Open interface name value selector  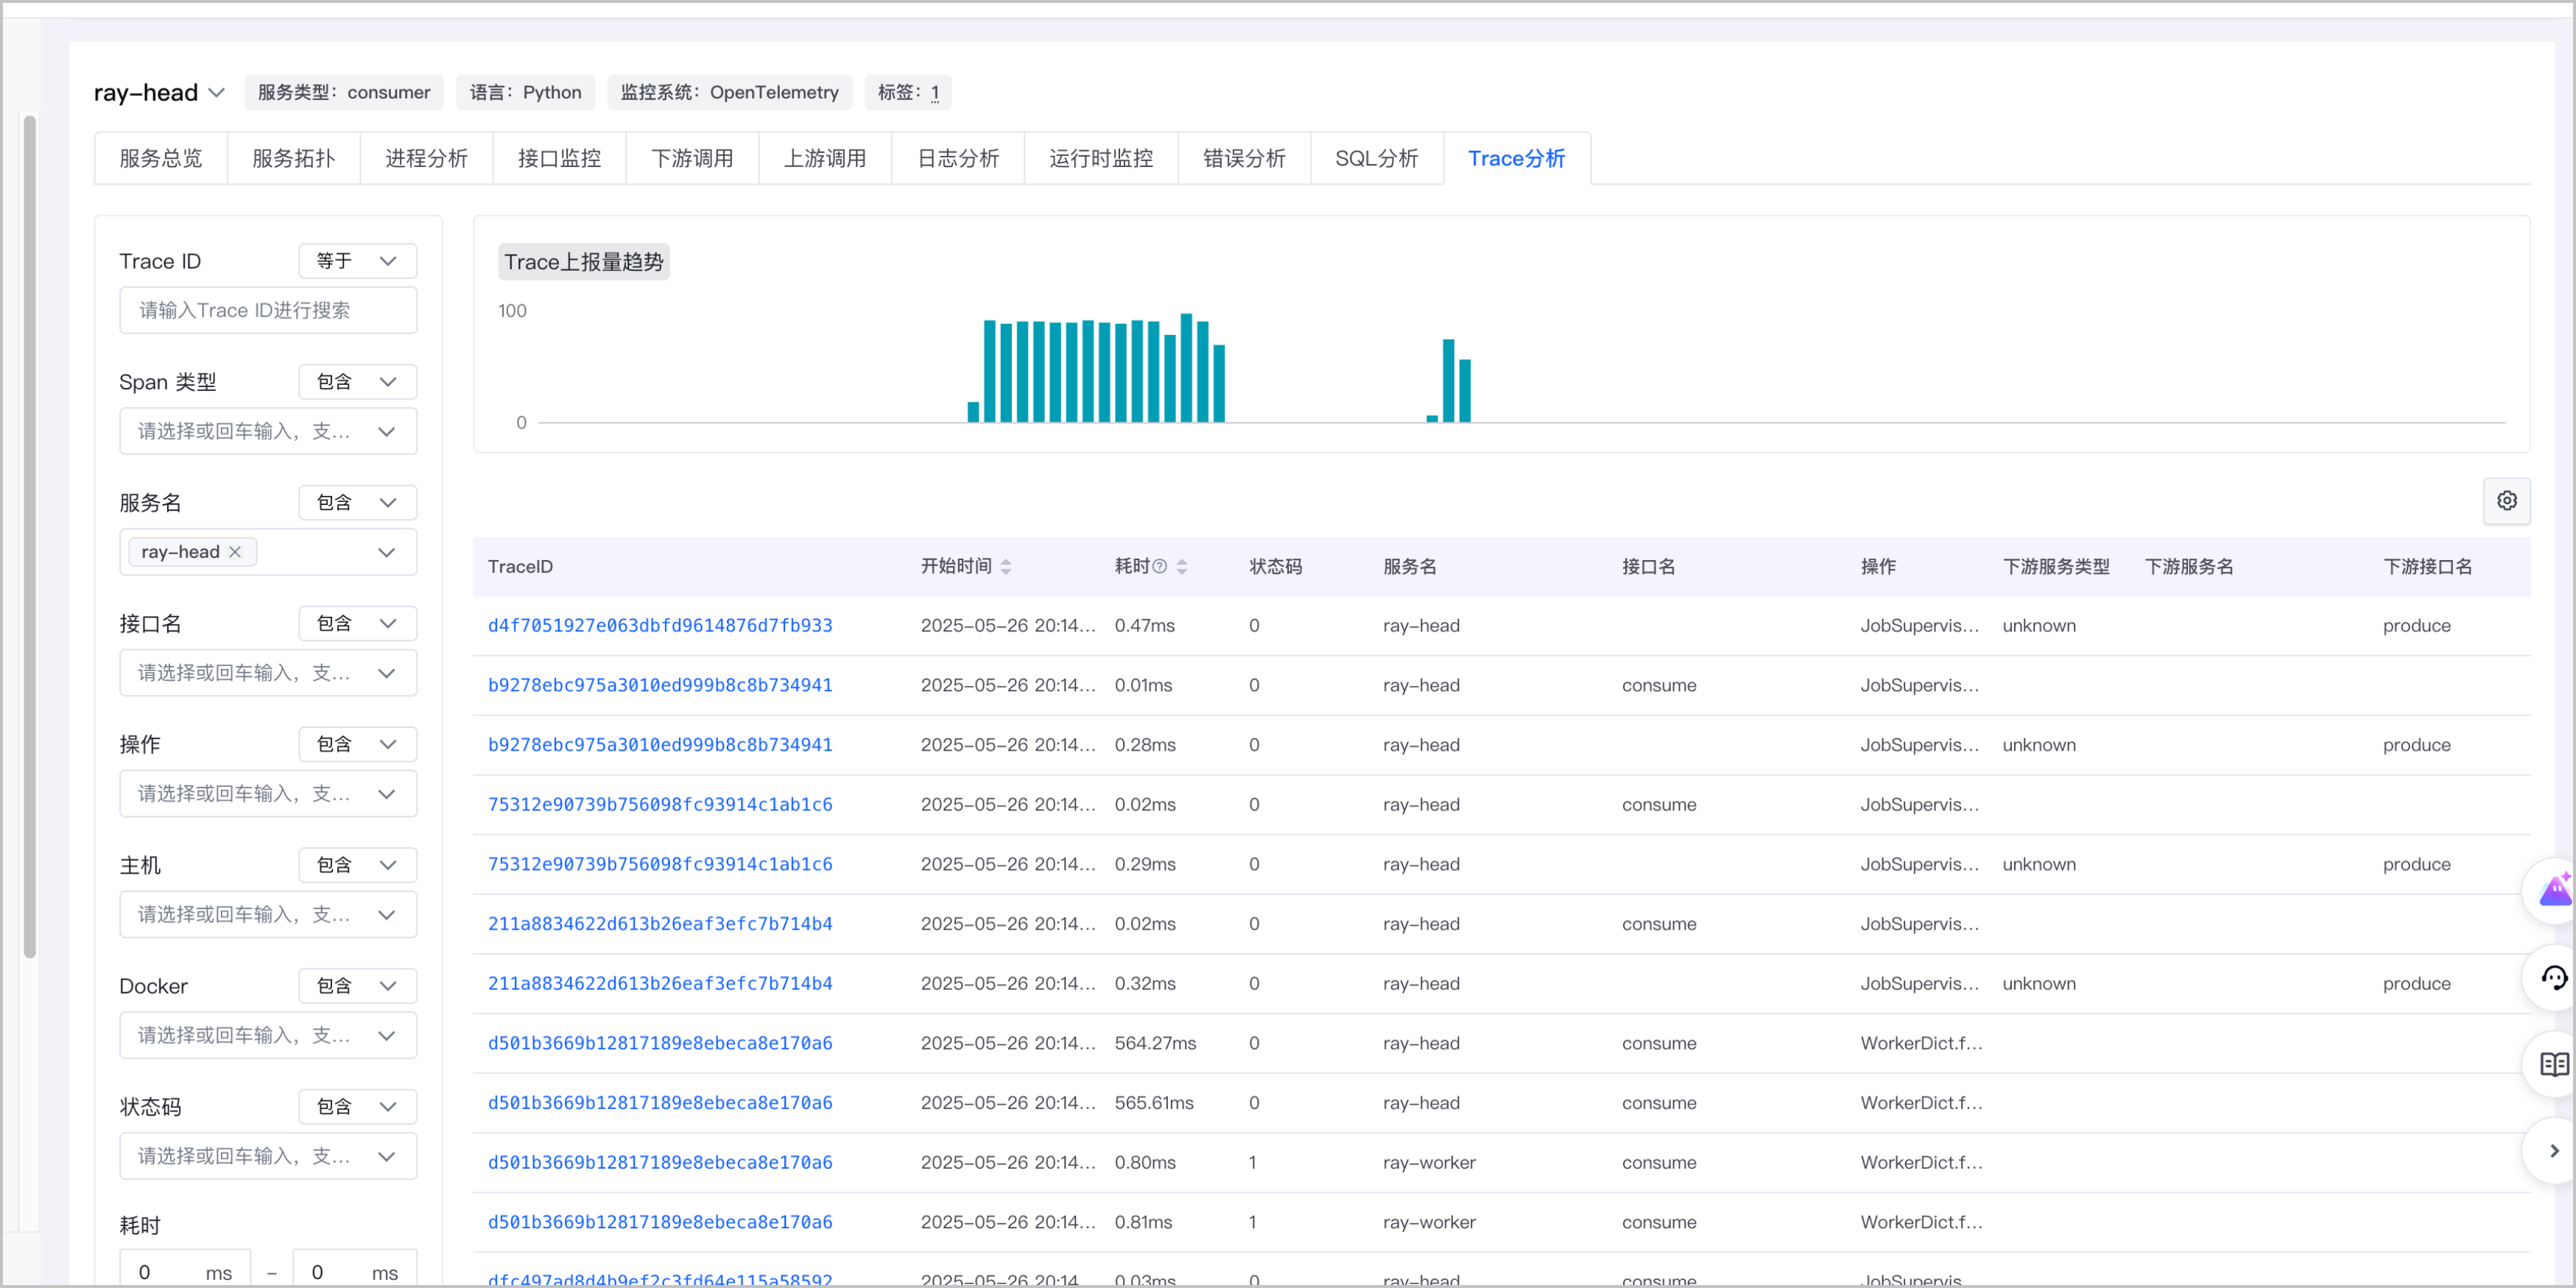268,673
